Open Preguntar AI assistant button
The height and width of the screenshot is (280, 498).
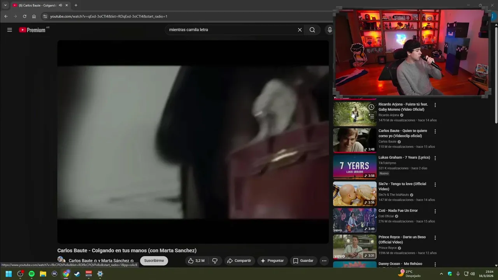coord(272,261)
